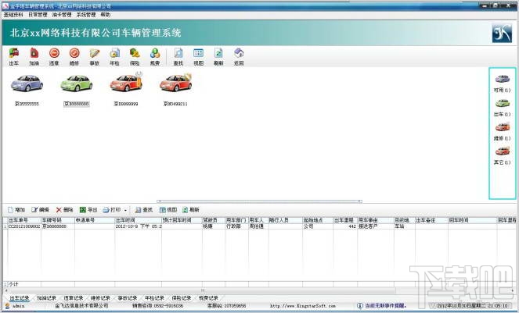Viewport: 519px width, 313px height.
Task: Click the 出车 dispatch toolbar icon
Action: point(14,57)
